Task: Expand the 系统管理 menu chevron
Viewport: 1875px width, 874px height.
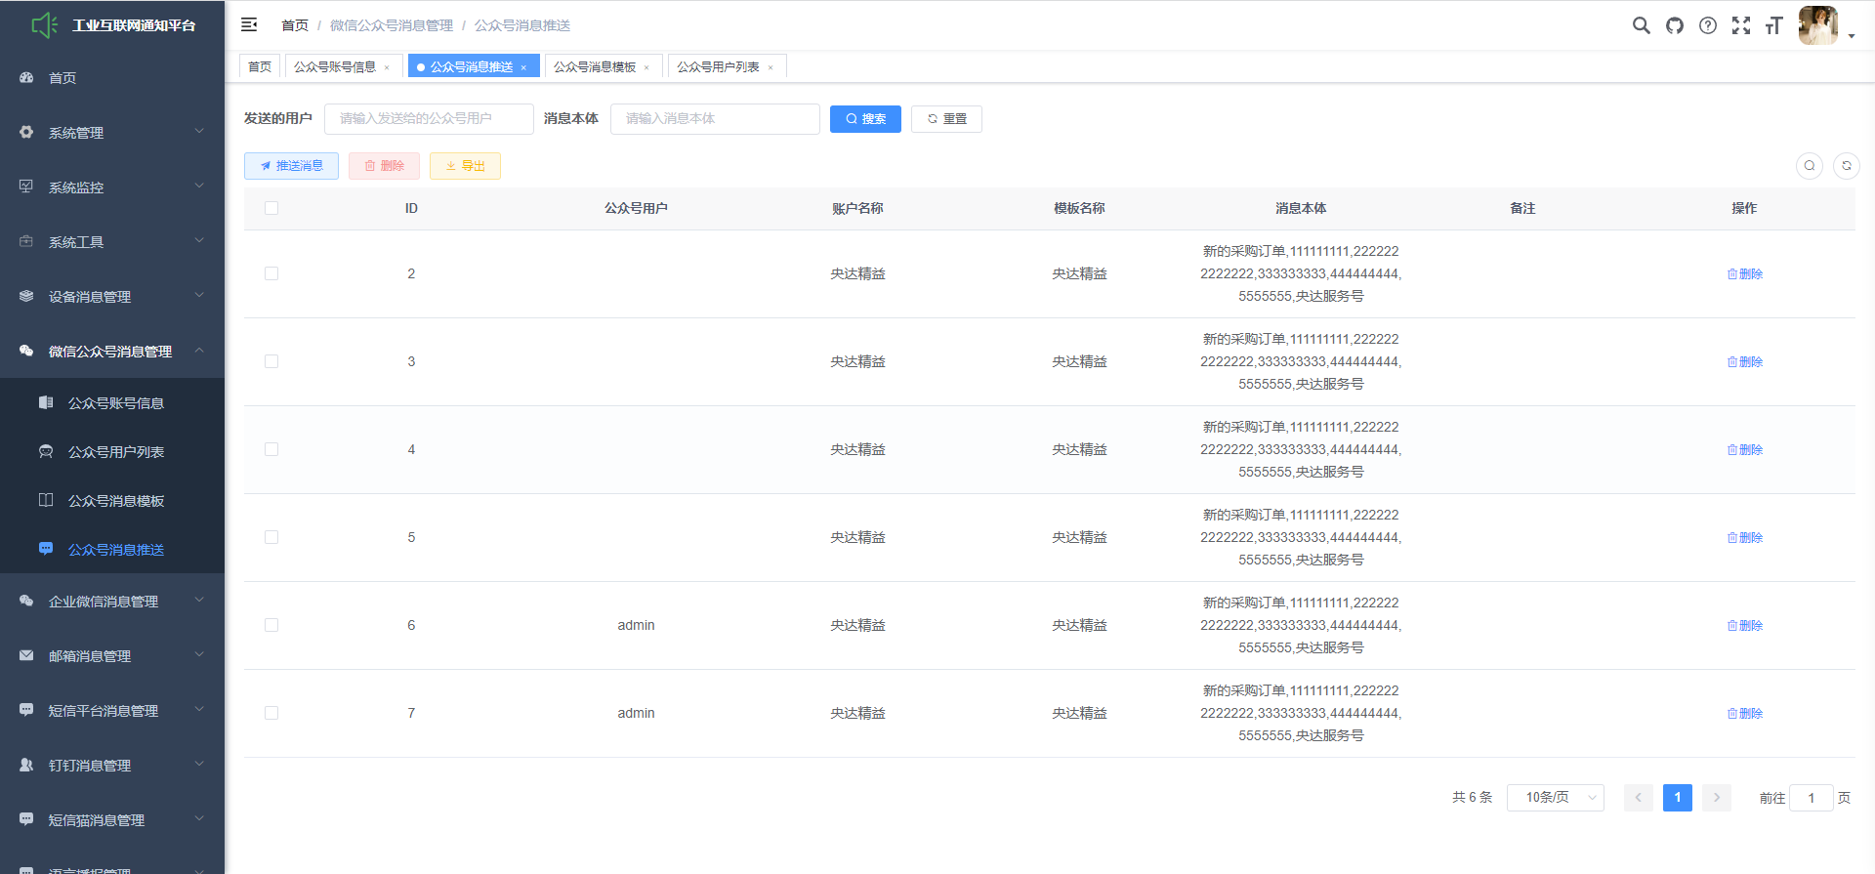Action: tap(199, 131)
